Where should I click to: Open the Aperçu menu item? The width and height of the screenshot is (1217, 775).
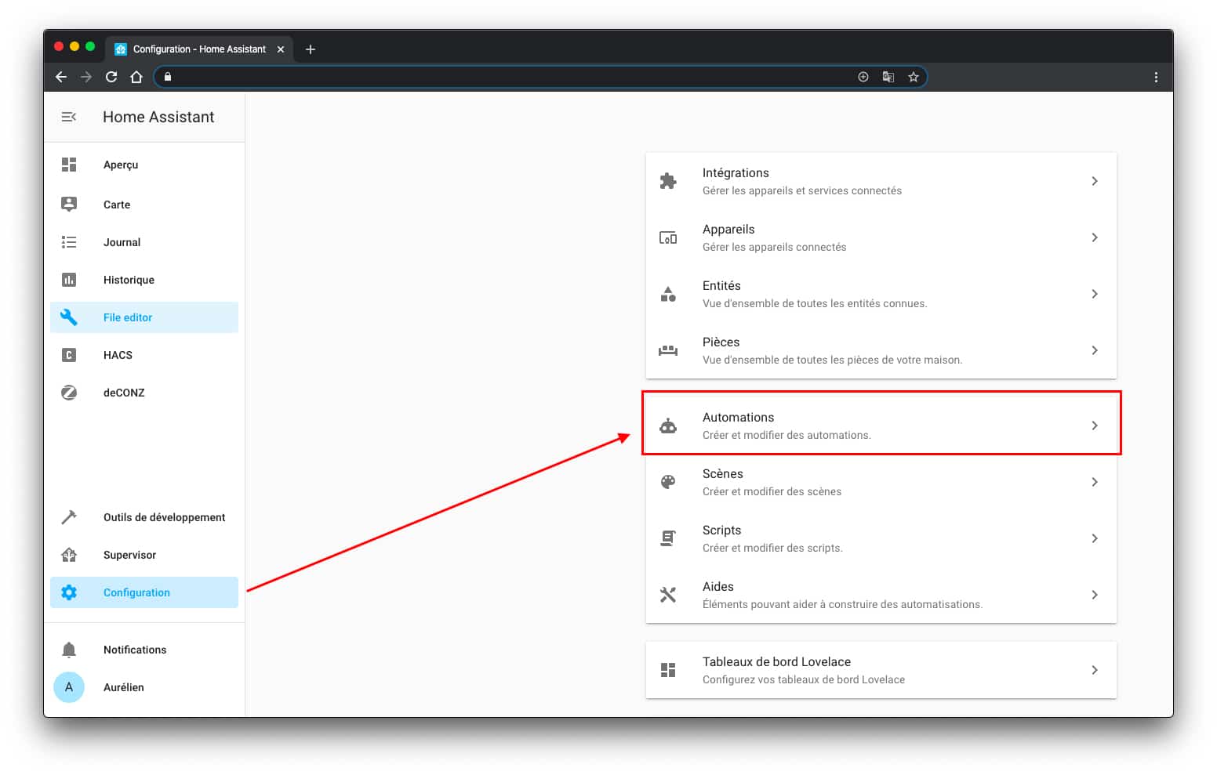pyautogui.click(x=121, y=165)
